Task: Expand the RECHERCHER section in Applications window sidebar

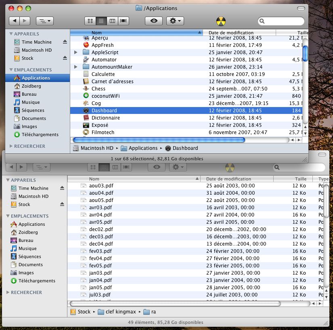Action: [x=11, y=146]
